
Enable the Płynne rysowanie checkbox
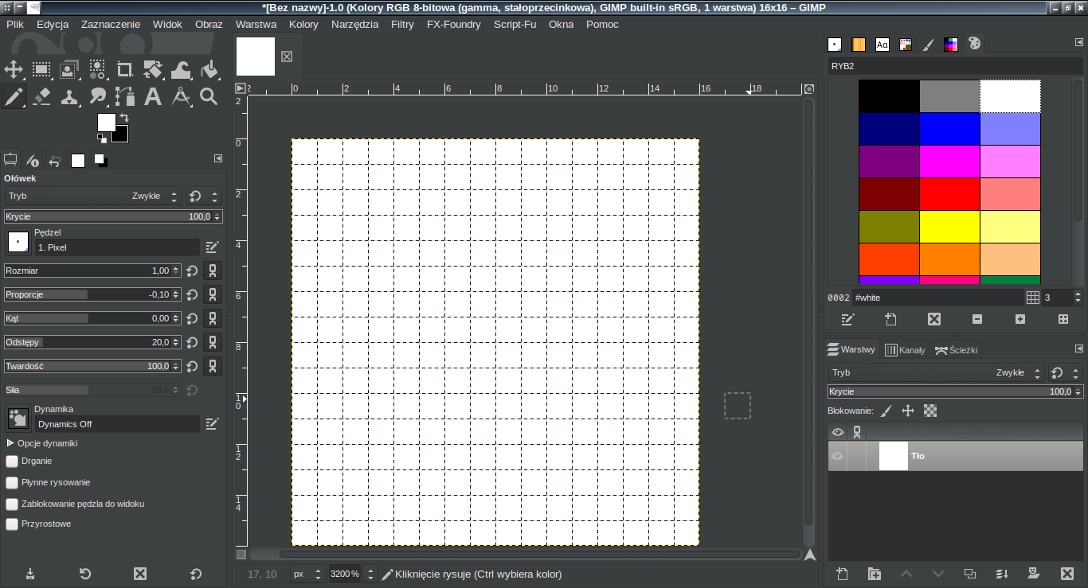(x=12, y=482)
